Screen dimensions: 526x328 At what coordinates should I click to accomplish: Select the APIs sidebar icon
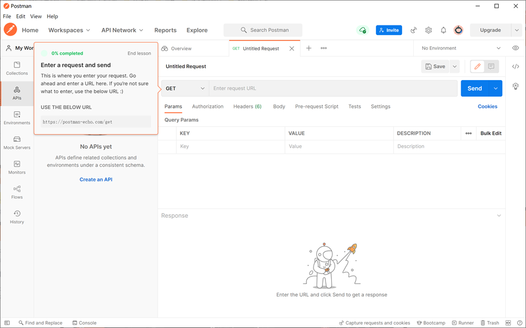(x=17, y=93)
